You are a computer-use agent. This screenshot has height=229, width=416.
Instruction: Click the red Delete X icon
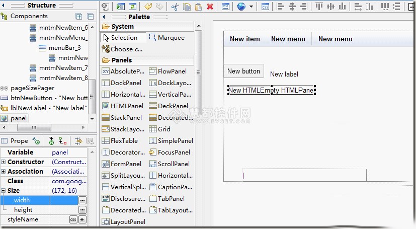pos(210,7)
